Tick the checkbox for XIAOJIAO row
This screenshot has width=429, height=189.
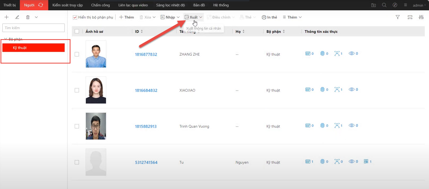coord(77,90)
